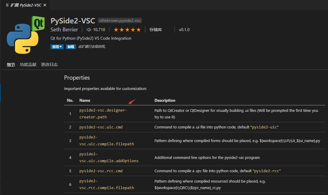Click the editor tab list icon
This screenshot has height=195, width=328.
[7, 5]
